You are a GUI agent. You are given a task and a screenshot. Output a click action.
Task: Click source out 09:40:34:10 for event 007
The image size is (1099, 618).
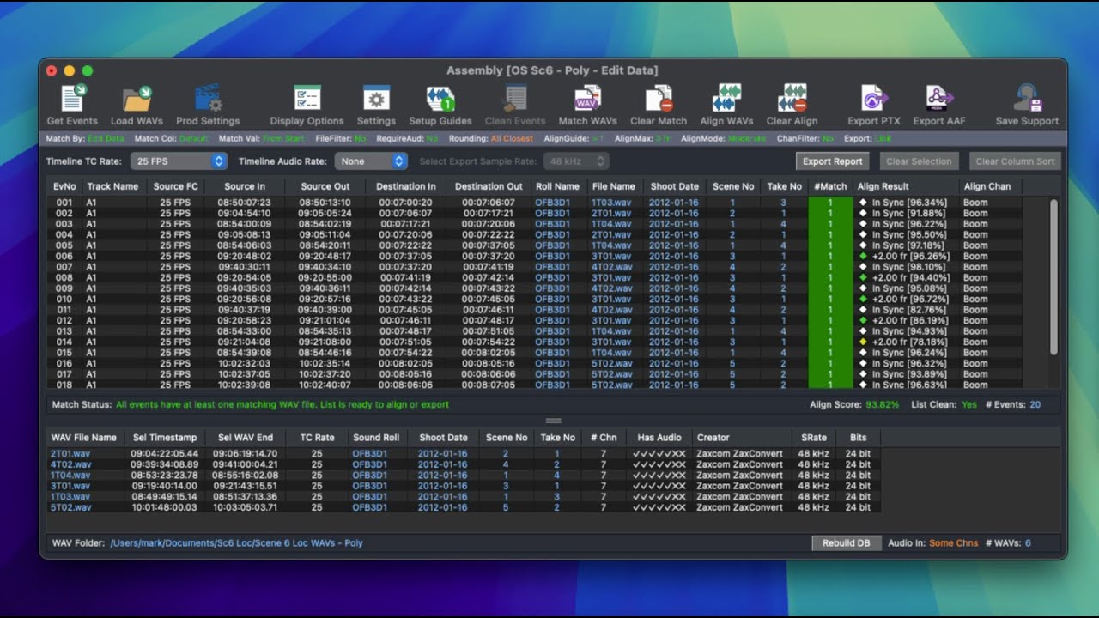pyautogui.click(x=325, y=267)
